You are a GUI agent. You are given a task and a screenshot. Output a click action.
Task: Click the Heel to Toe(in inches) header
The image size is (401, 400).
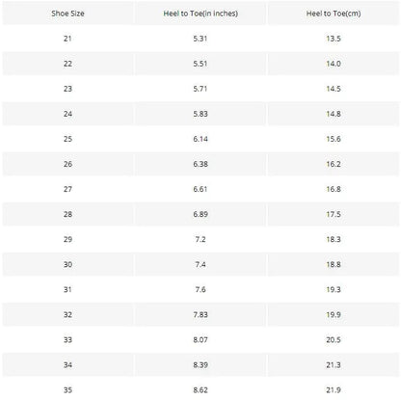click(200, 13)
